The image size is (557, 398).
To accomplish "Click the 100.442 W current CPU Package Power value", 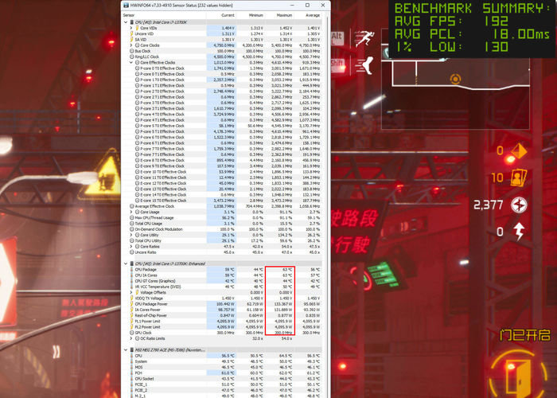I will [226, 304].
